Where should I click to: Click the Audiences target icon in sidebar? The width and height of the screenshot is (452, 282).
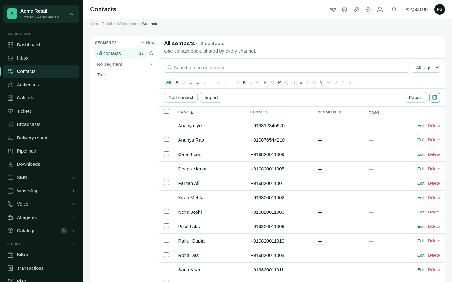(10, 85)
